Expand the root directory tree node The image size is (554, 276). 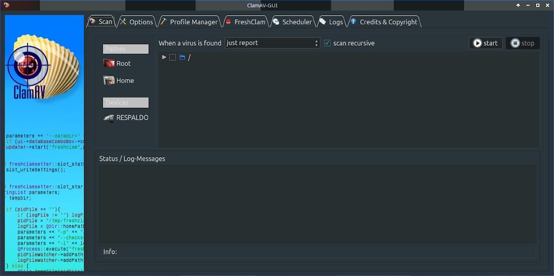click(164, 57)
